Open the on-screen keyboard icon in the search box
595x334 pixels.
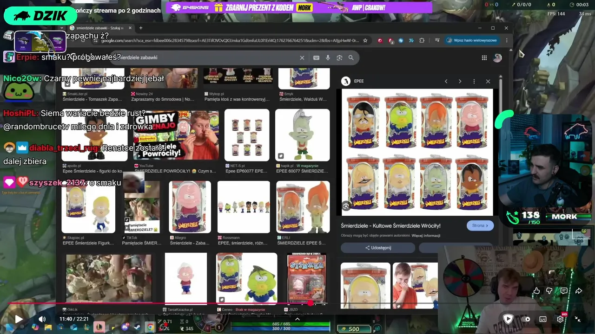[316, 58]
